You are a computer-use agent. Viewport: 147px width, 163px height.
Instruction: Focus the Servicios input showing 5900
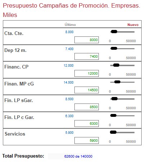click(87, 140)
